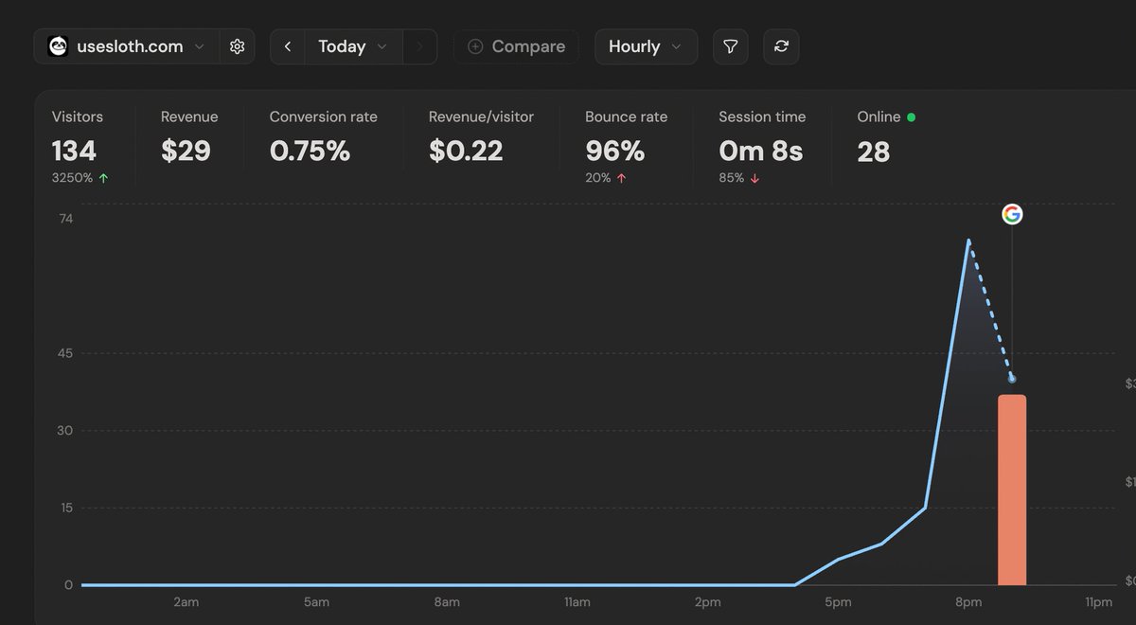Image resolution: width=1136 pixels, height=625 pixels.
Task: Click the Conversion rate 0.75% value
Action: [310, 151]
